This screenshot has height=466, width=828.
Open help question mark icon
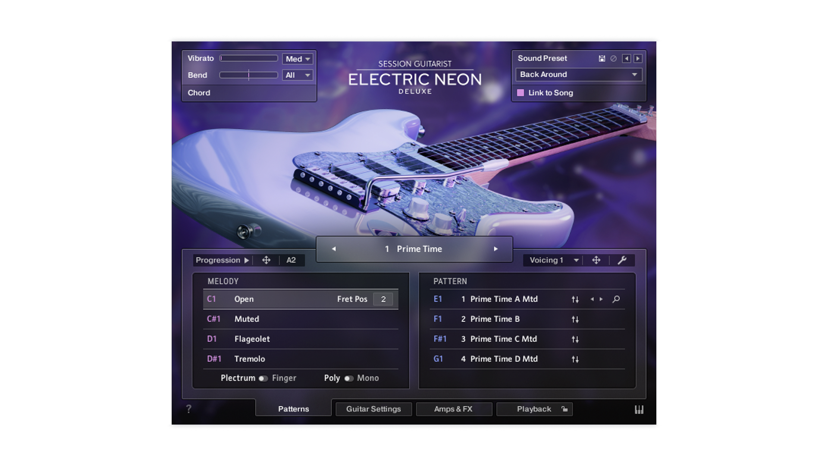tap(188, 409)
